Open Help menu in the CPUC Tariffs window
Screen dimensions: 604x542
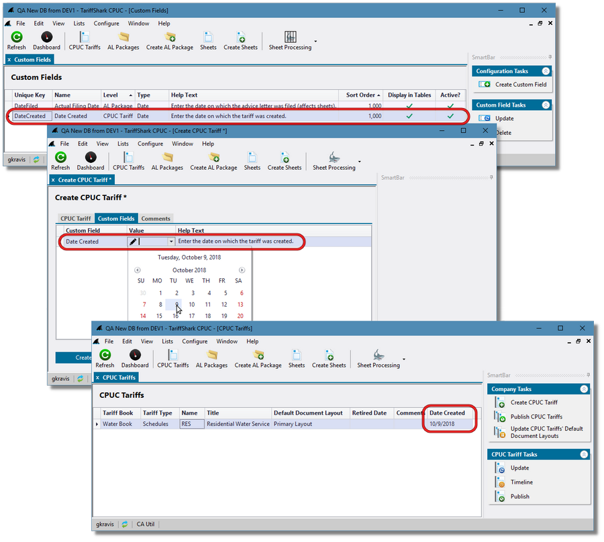pos(252,341)
